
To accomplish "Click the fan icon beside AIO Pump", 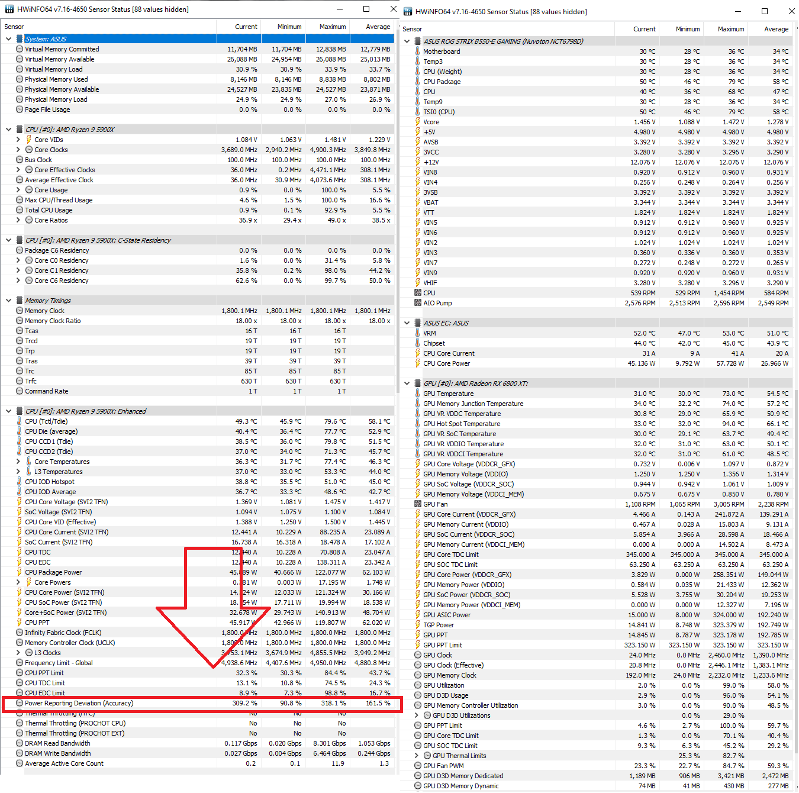I will [418, 303].
